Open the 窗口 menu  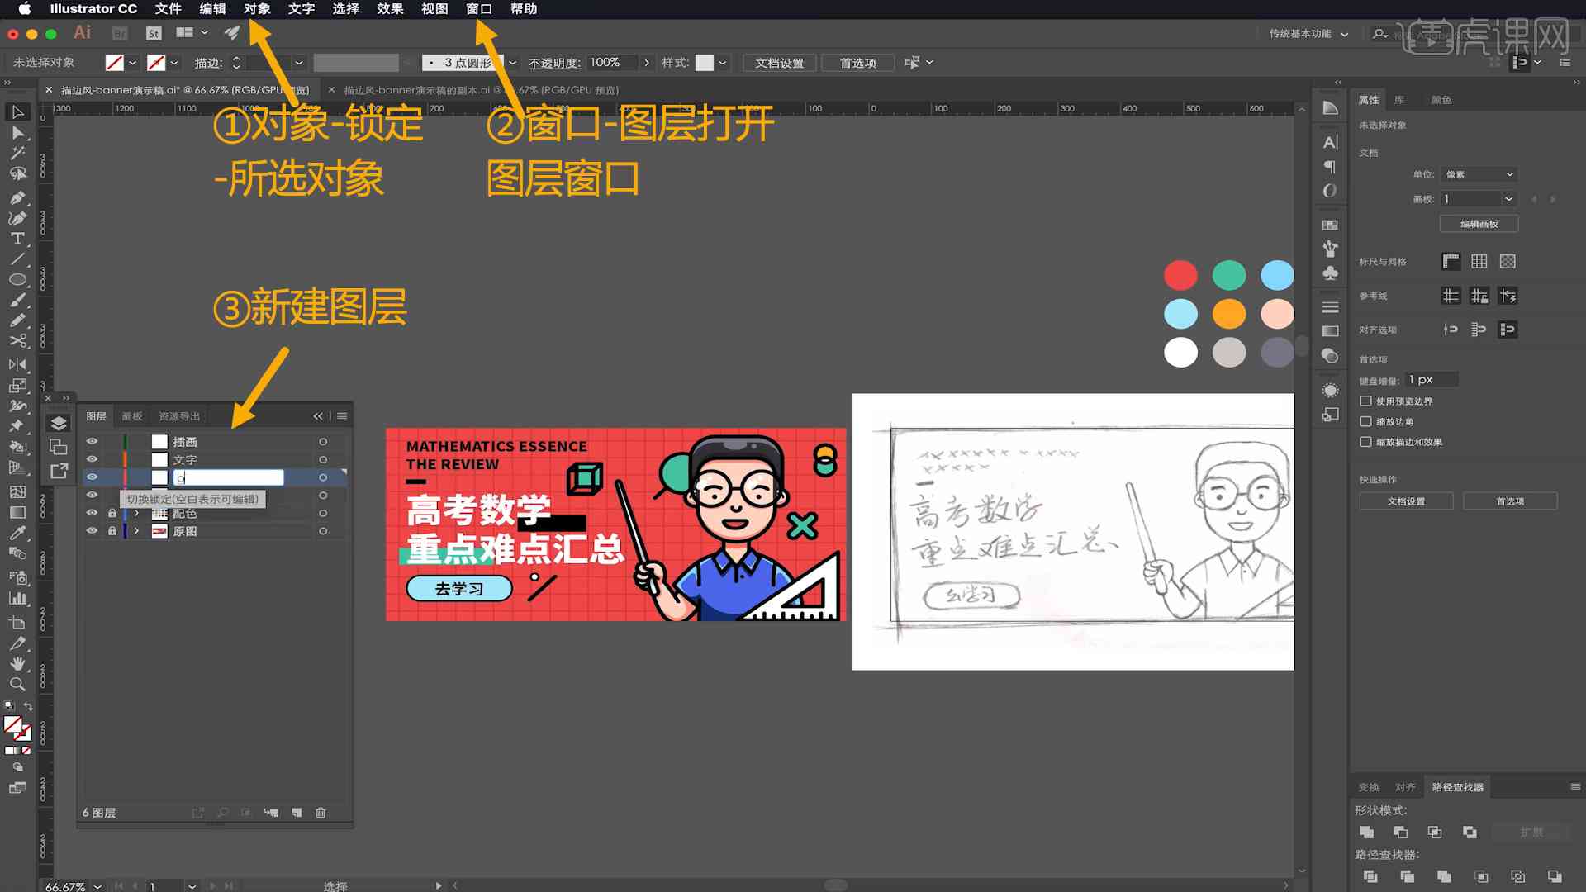click(479, 9)
